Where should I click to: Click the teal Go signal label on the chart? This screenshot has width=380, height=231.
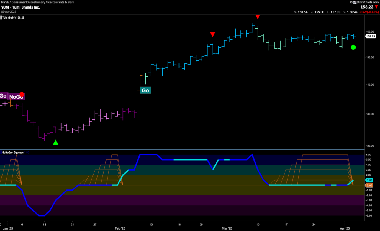145,90
